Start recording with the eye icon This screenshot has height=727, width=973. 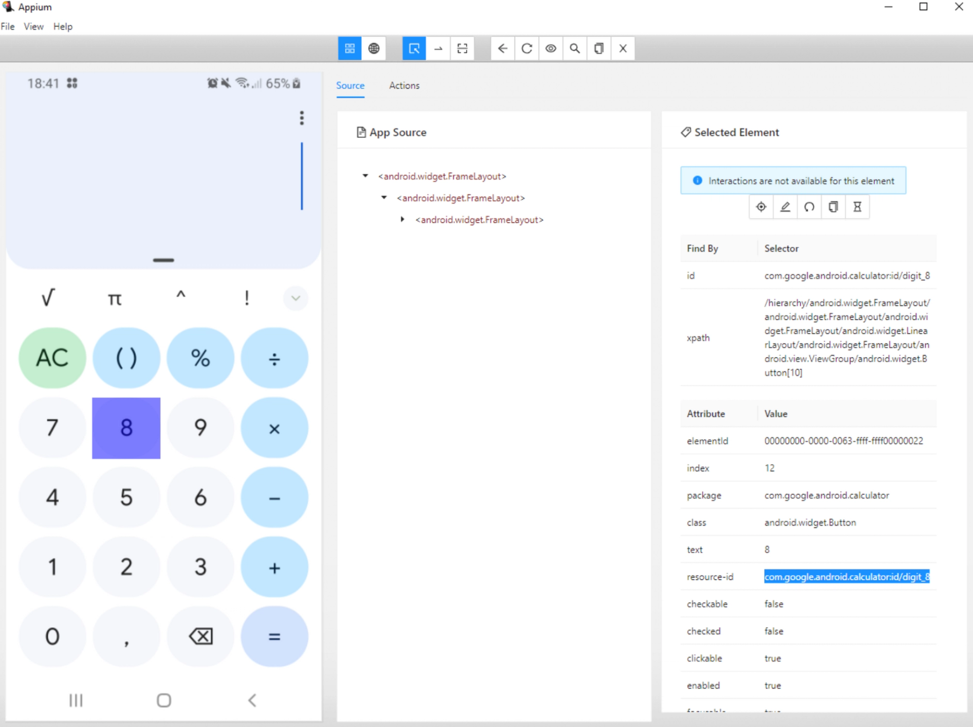551,49
